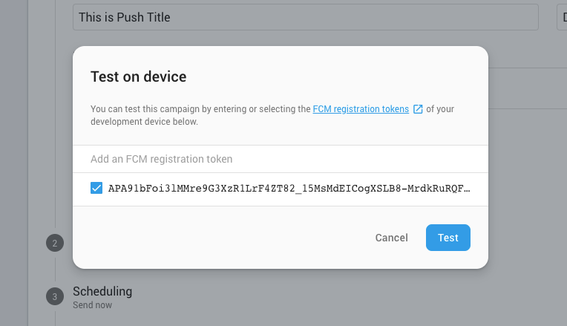
Task: Click the partially visible field starting with D
Action: pyautogui.click(x=562, y=17)
